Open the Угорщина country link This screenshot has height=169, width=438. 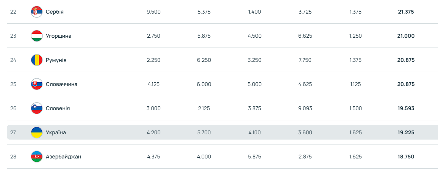[x=58, y=36]
